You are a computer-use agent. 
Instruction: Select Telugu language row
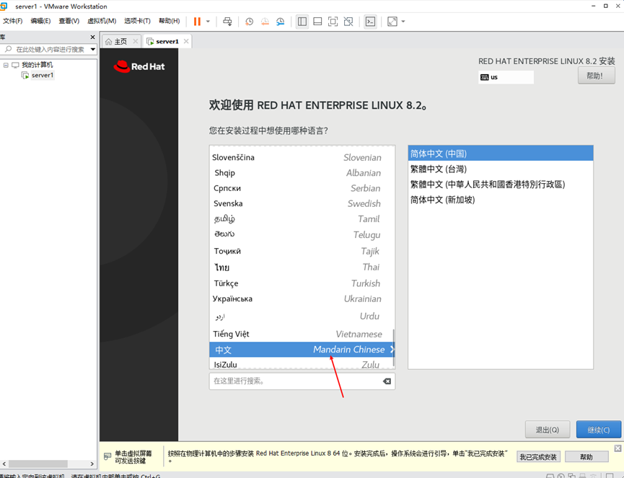pyautogui.click(x=302, y=234)
